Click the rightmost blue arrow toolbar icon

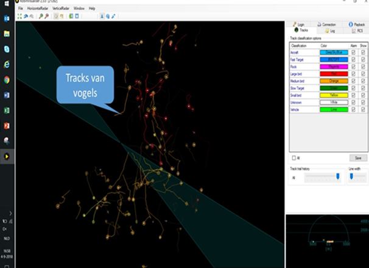[x=114, y=16]
